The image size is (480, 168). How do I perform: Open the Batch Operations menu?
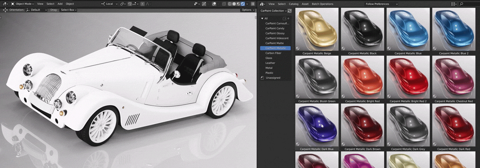[323, 4]
